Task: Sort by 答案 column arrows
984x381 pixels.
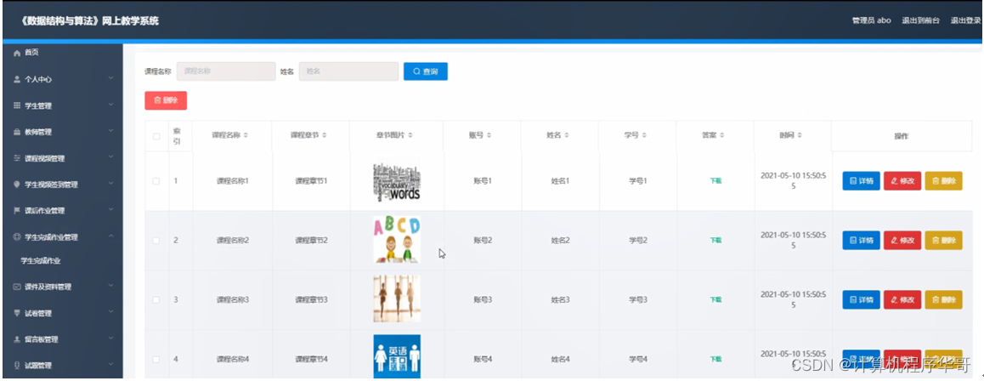Action: [x=722, y=135]
